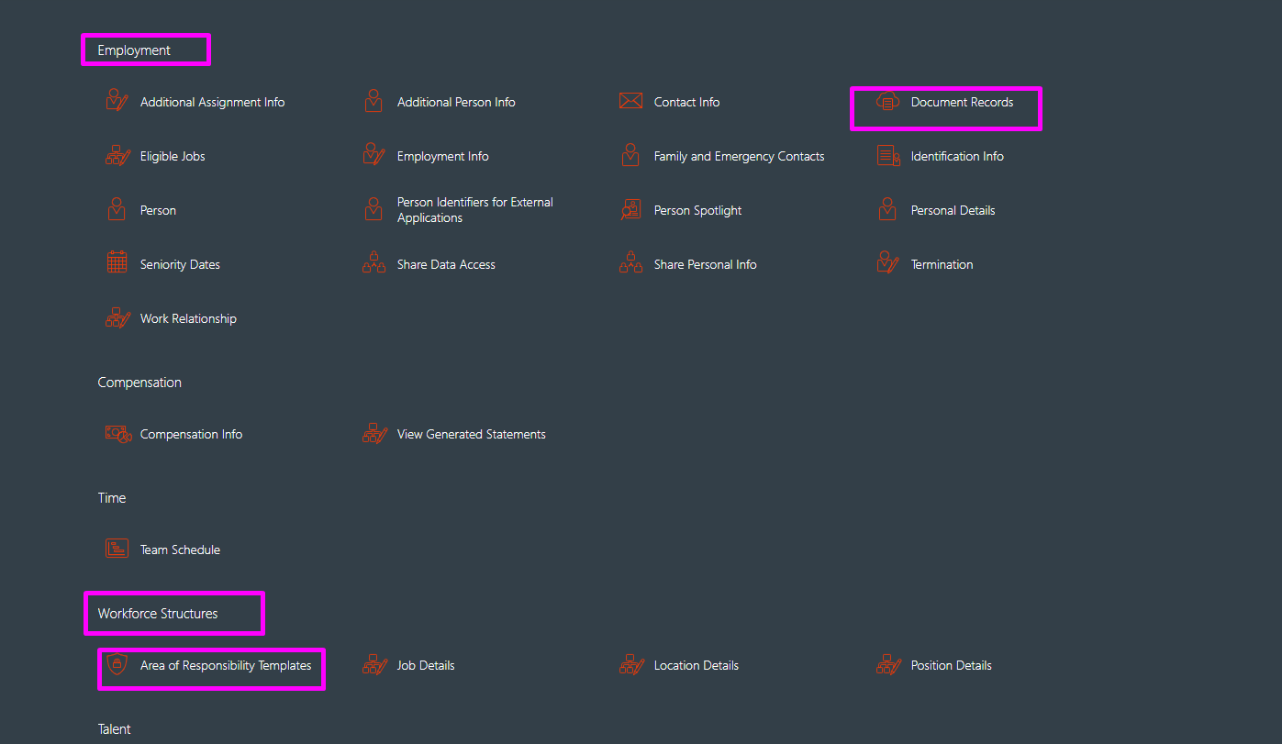Click the Team Schedule icon

[x=117, y=548]
